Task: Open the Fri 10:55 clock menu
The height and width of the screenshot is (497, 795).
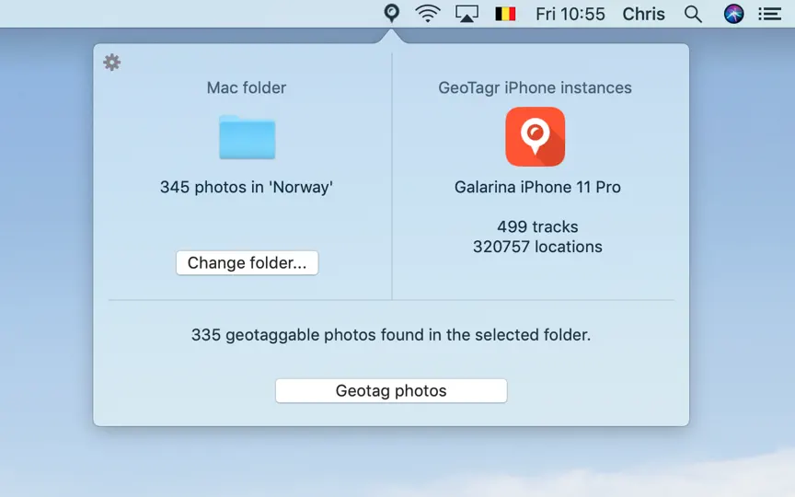Action: [570, 14]
